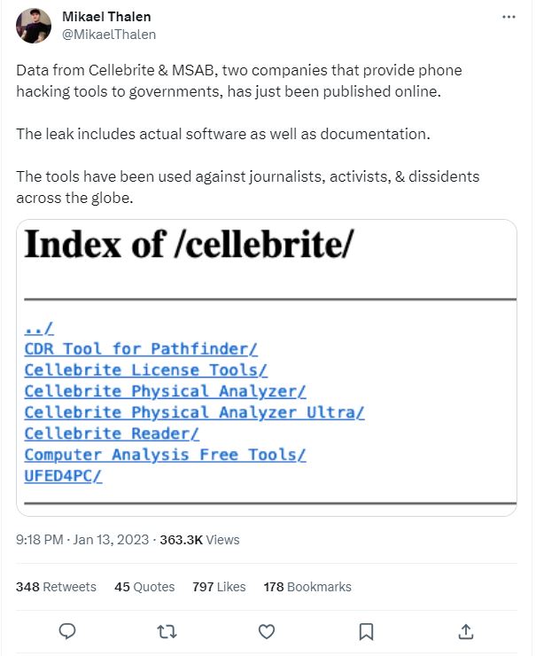Click the share upload icon
The image size is (536, 656).
click(x=465, y=631)
